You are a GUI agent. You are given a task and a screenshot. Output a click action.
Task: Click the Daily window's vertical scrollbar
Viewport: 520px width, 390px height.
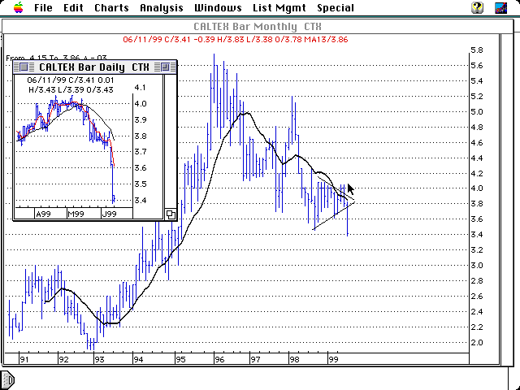(171, 141)
